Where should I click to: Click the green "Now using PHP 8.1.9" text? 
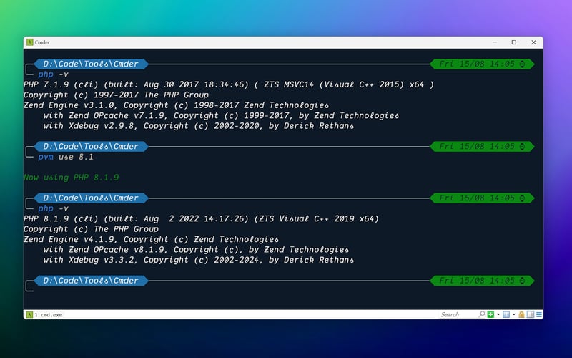pos(71,178)
